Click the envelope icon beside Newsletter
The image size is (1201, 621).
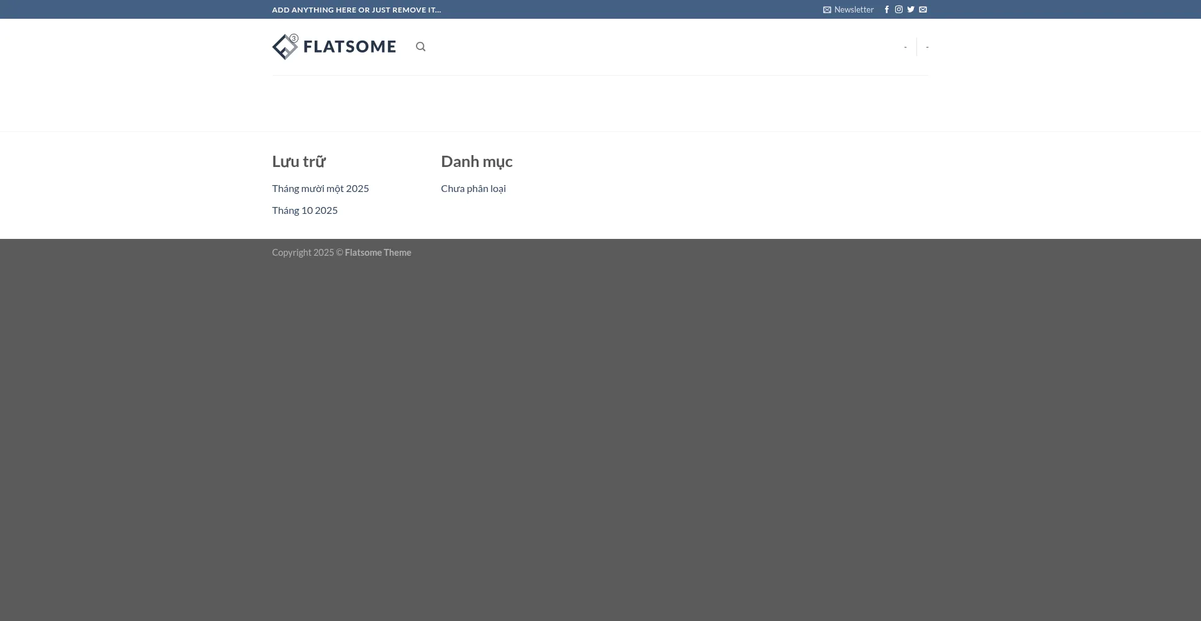827,10
